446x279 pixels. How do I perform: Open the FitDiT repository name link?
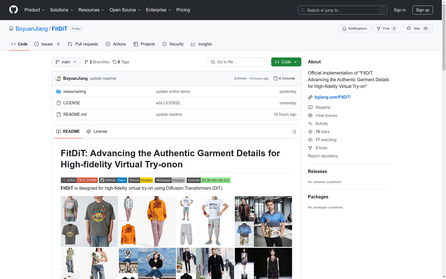(59, 29)
